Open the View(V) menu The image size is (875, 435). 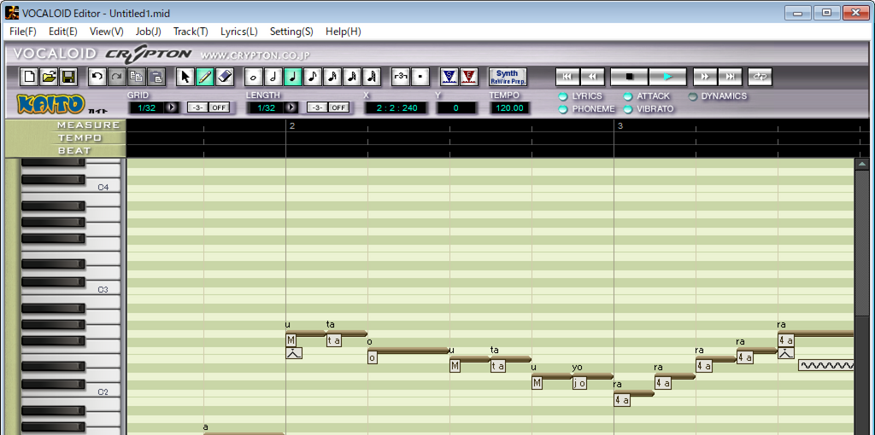pyautogui.click(x=107, y=32)
